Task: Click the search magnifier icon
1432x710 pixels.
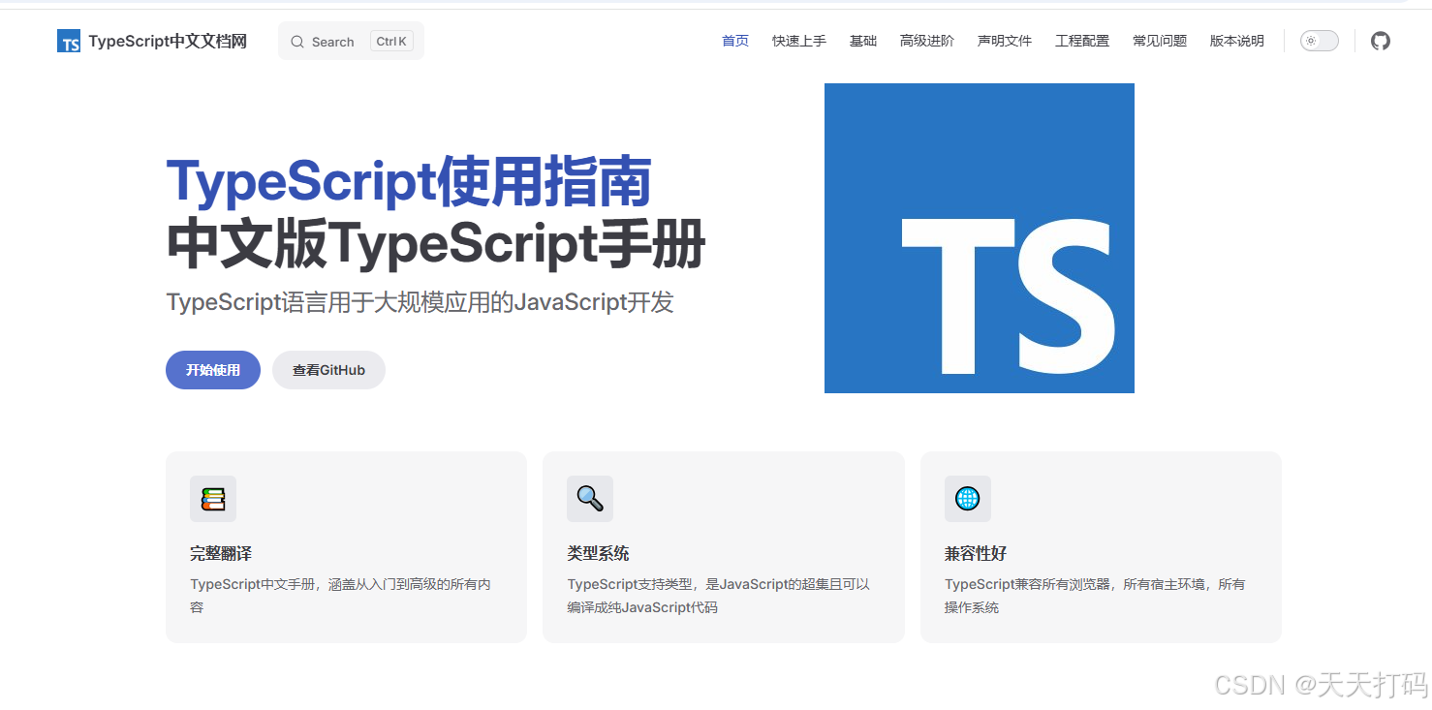Action: [x=297, y=42]
